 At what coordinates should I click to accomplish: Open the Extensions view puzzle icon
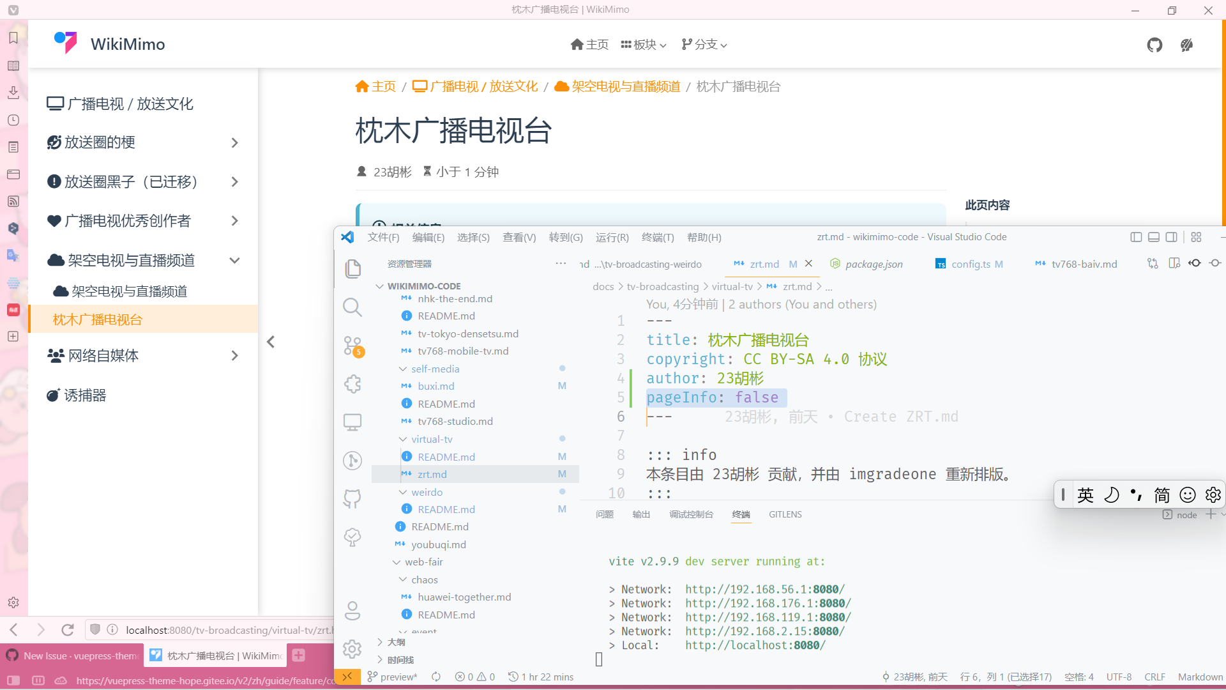click(x=352, y=384)
